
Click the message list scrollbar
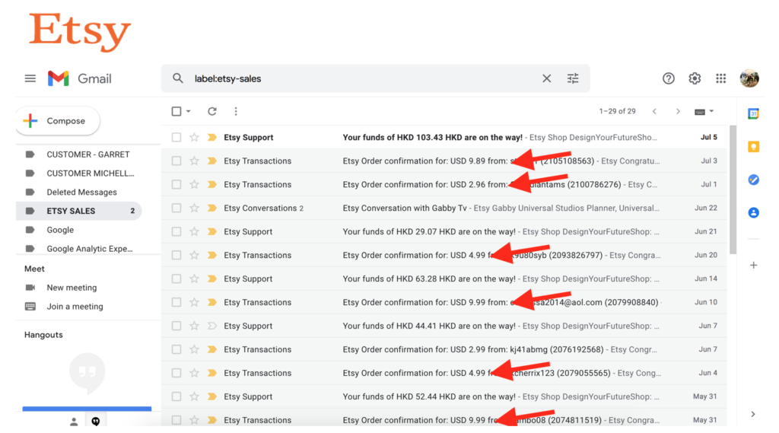click(733, 190)
